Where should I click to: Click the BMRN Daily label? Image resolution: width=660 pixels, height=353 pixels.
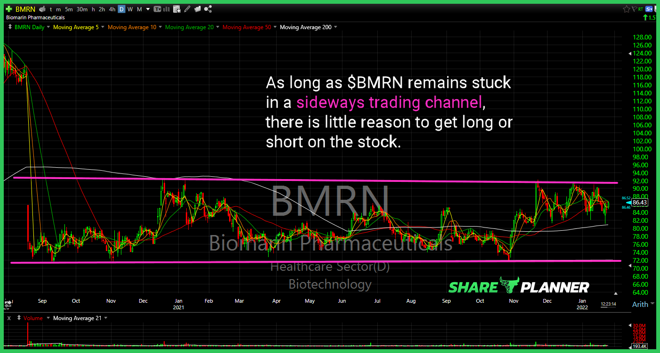29,27
